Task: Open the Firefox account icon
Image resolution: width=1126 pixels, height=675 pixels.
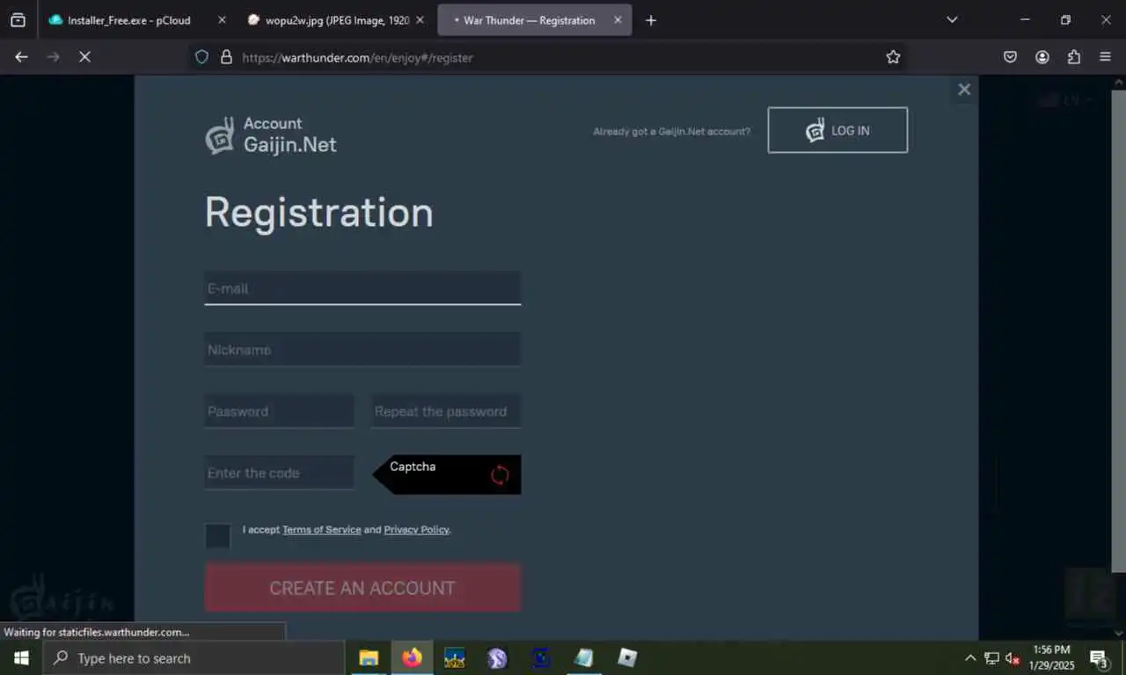Action: tap(1042, 57)
